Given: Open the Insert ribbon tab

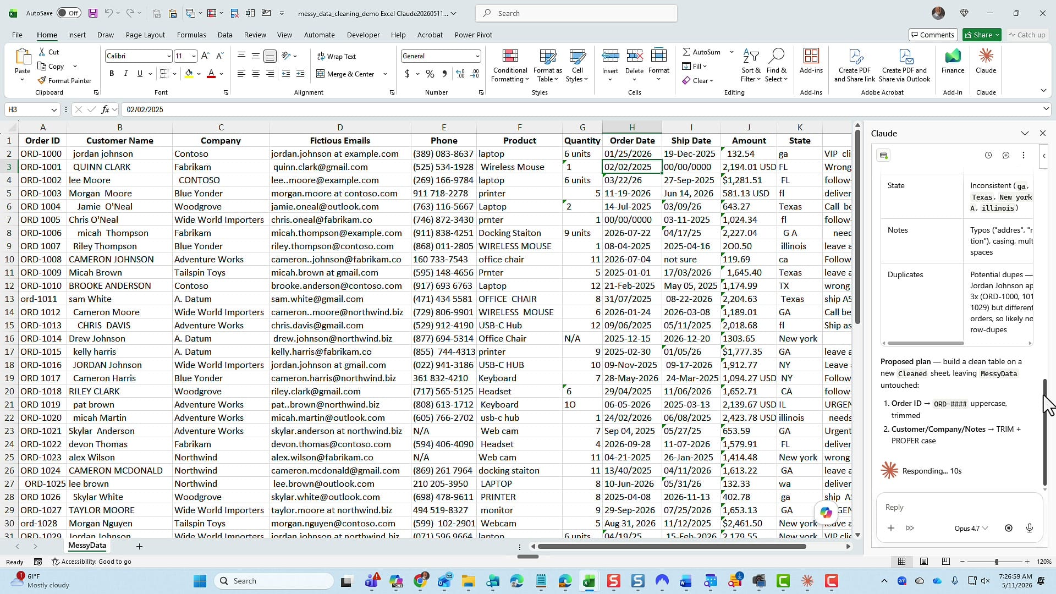Looking at the screenshot, I should coord(76,35).
